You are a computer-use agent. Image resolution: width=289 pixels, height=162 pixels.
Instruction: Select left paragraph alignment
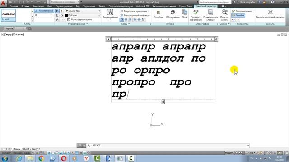click(x=121, y=20)
